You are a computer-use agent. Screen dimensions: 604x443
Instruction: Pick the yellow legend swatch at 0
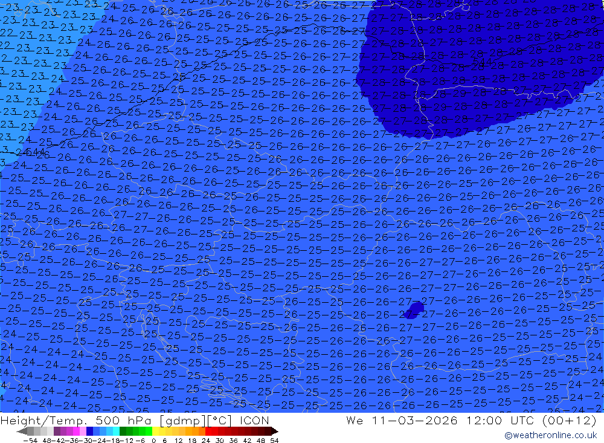(155, 432)
